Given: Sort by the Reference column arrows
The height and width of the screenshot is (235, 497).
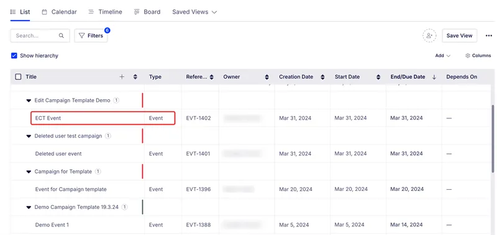Looking at the screenshot, I should click(x=212, y=77).
